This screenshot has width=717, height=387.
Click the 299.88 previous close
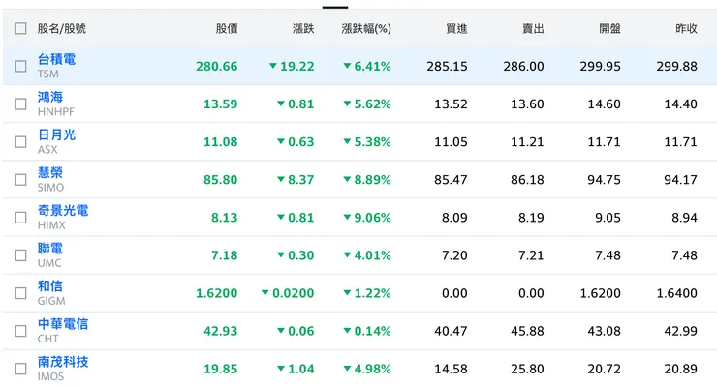pyautogui.click(x=677, y=67)
